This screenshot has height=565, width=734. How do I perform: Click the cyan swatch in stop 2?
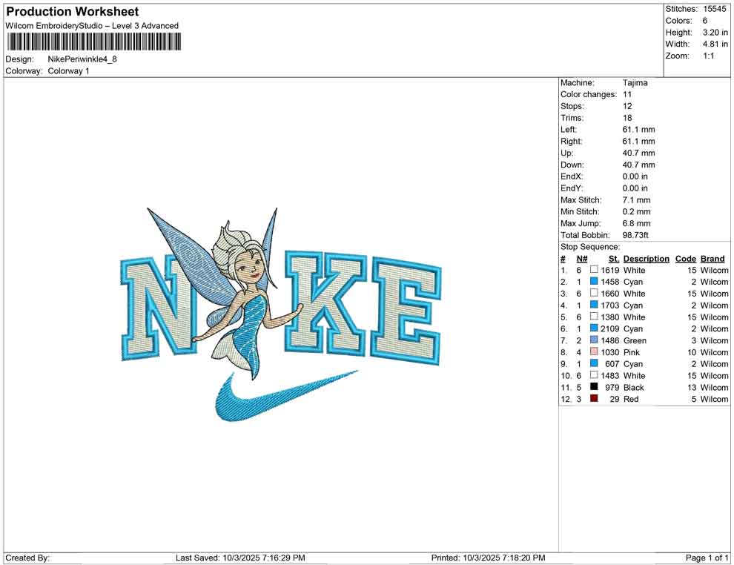tap(594, 281)
